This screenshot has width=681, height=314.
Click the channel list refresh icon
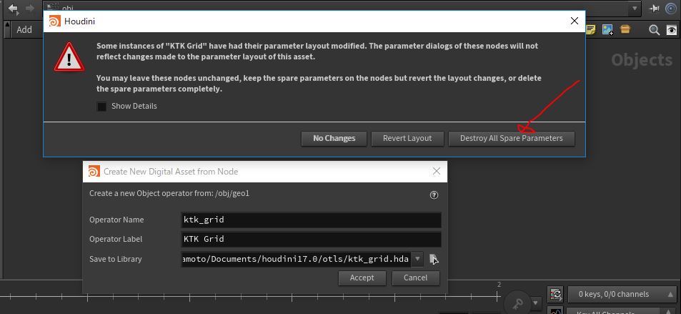pos(556,294)
